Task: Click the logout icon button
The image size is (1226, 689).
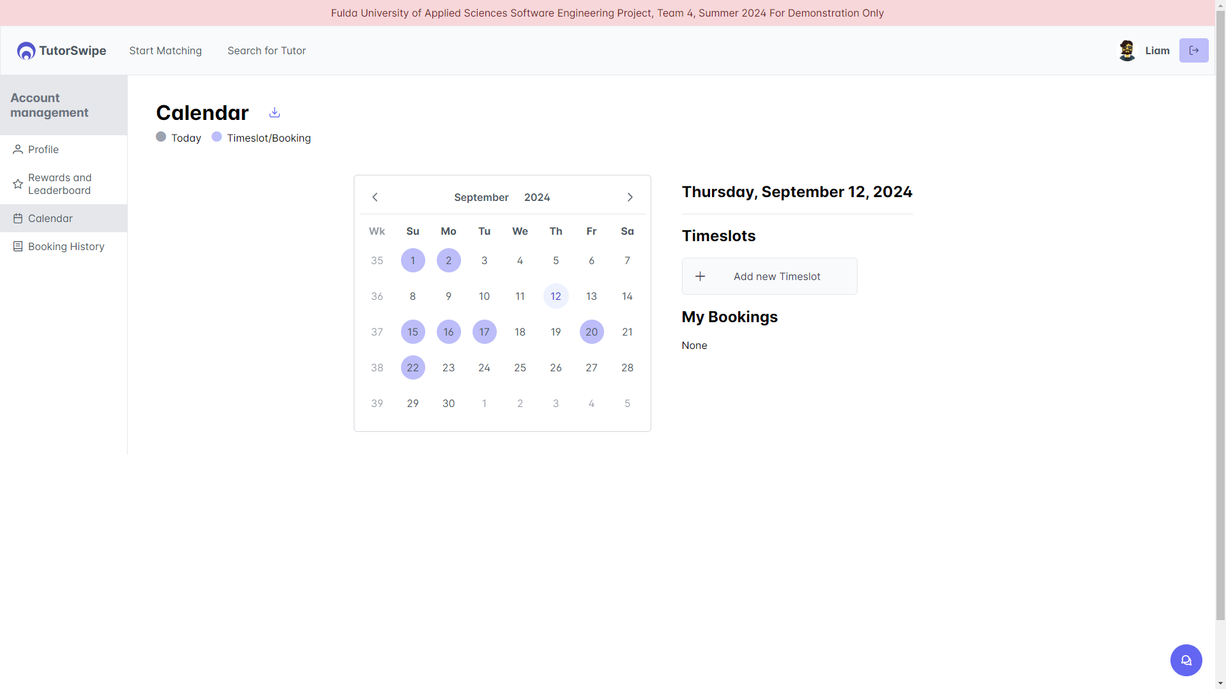Action: (1193, 50)
